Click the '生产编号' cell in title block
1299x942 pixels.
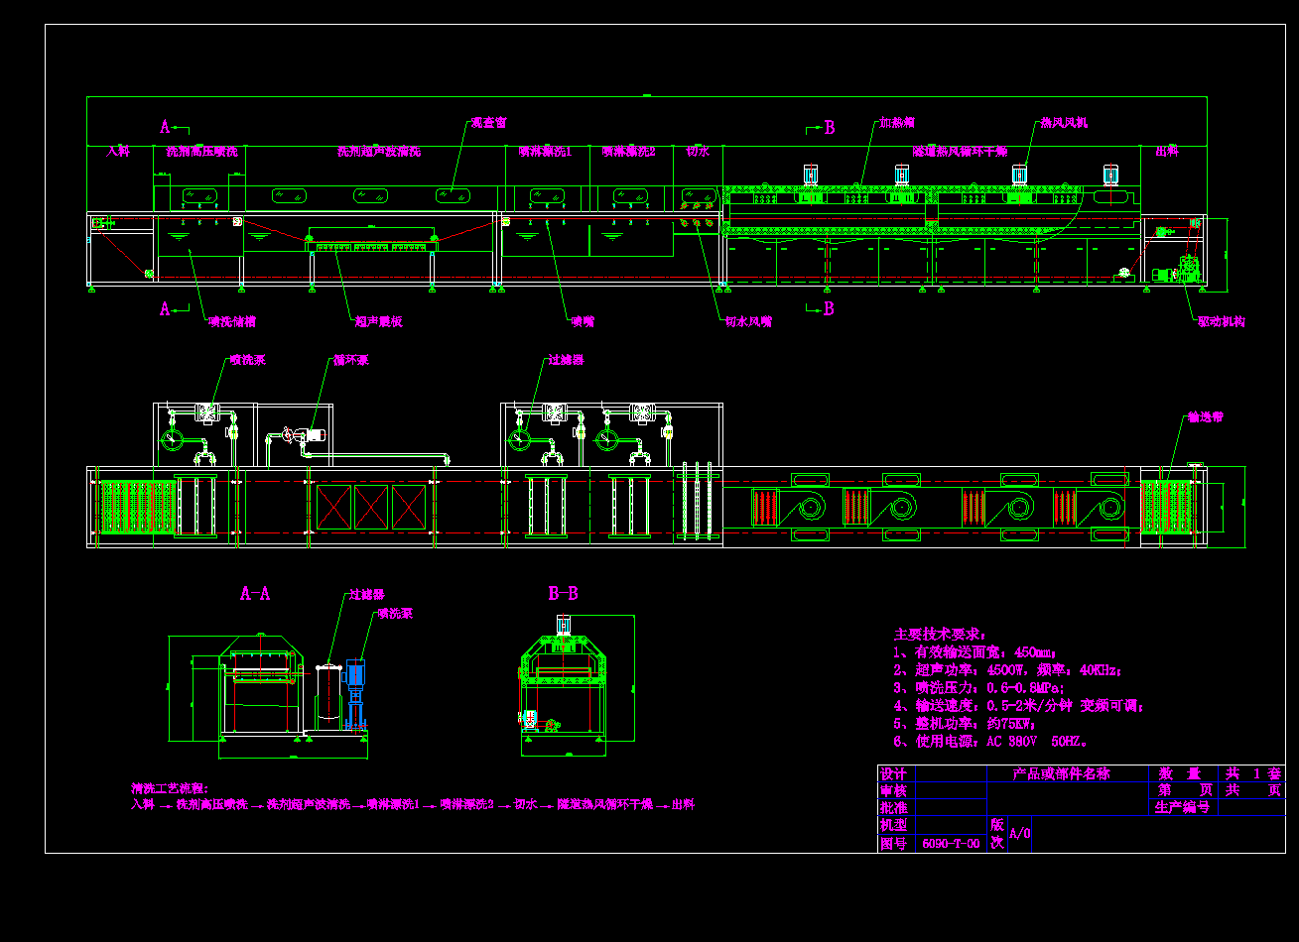coord(1182,808)
